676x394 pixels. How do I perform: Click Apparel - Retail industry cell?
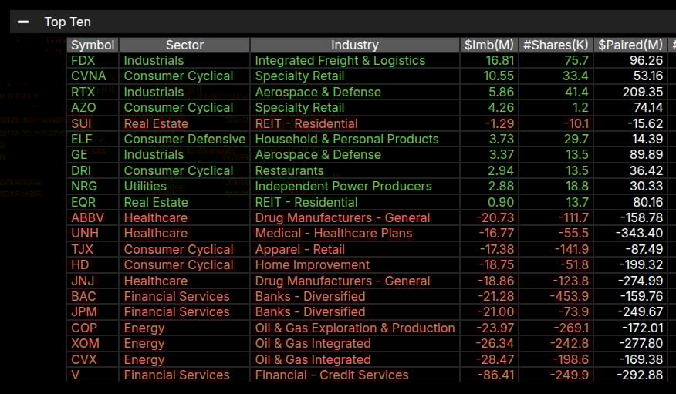tap(355, 249)
